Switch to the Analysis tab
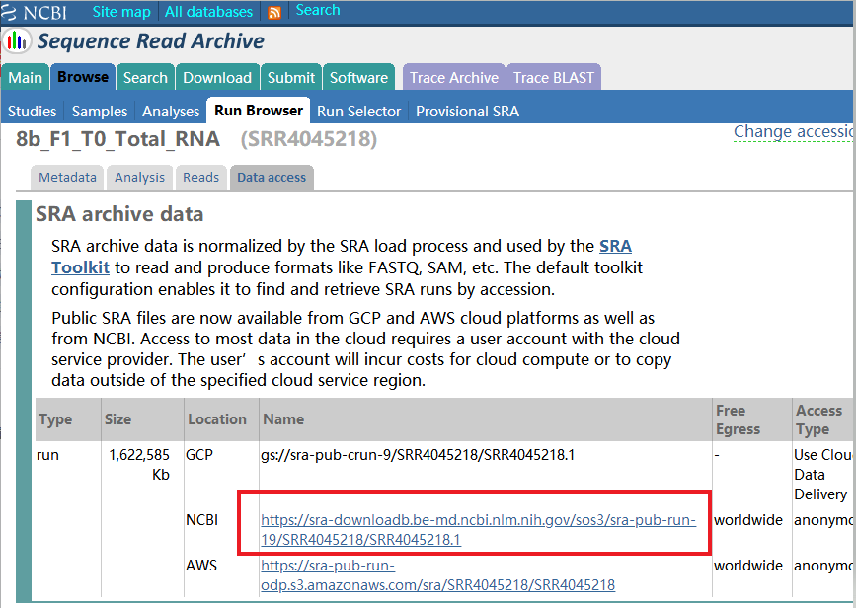The height and width of the screenshot is (608, 856). coord(139,178)
